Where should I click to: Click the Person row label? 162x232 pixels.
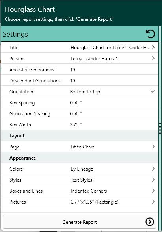pyautogui.click(x=17, y=59)
